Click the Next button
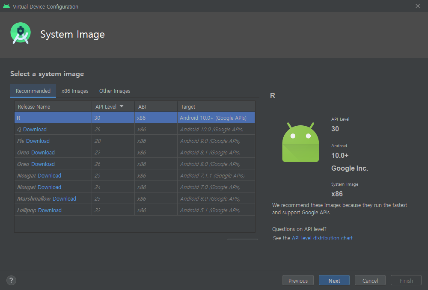 pos(334,281)
